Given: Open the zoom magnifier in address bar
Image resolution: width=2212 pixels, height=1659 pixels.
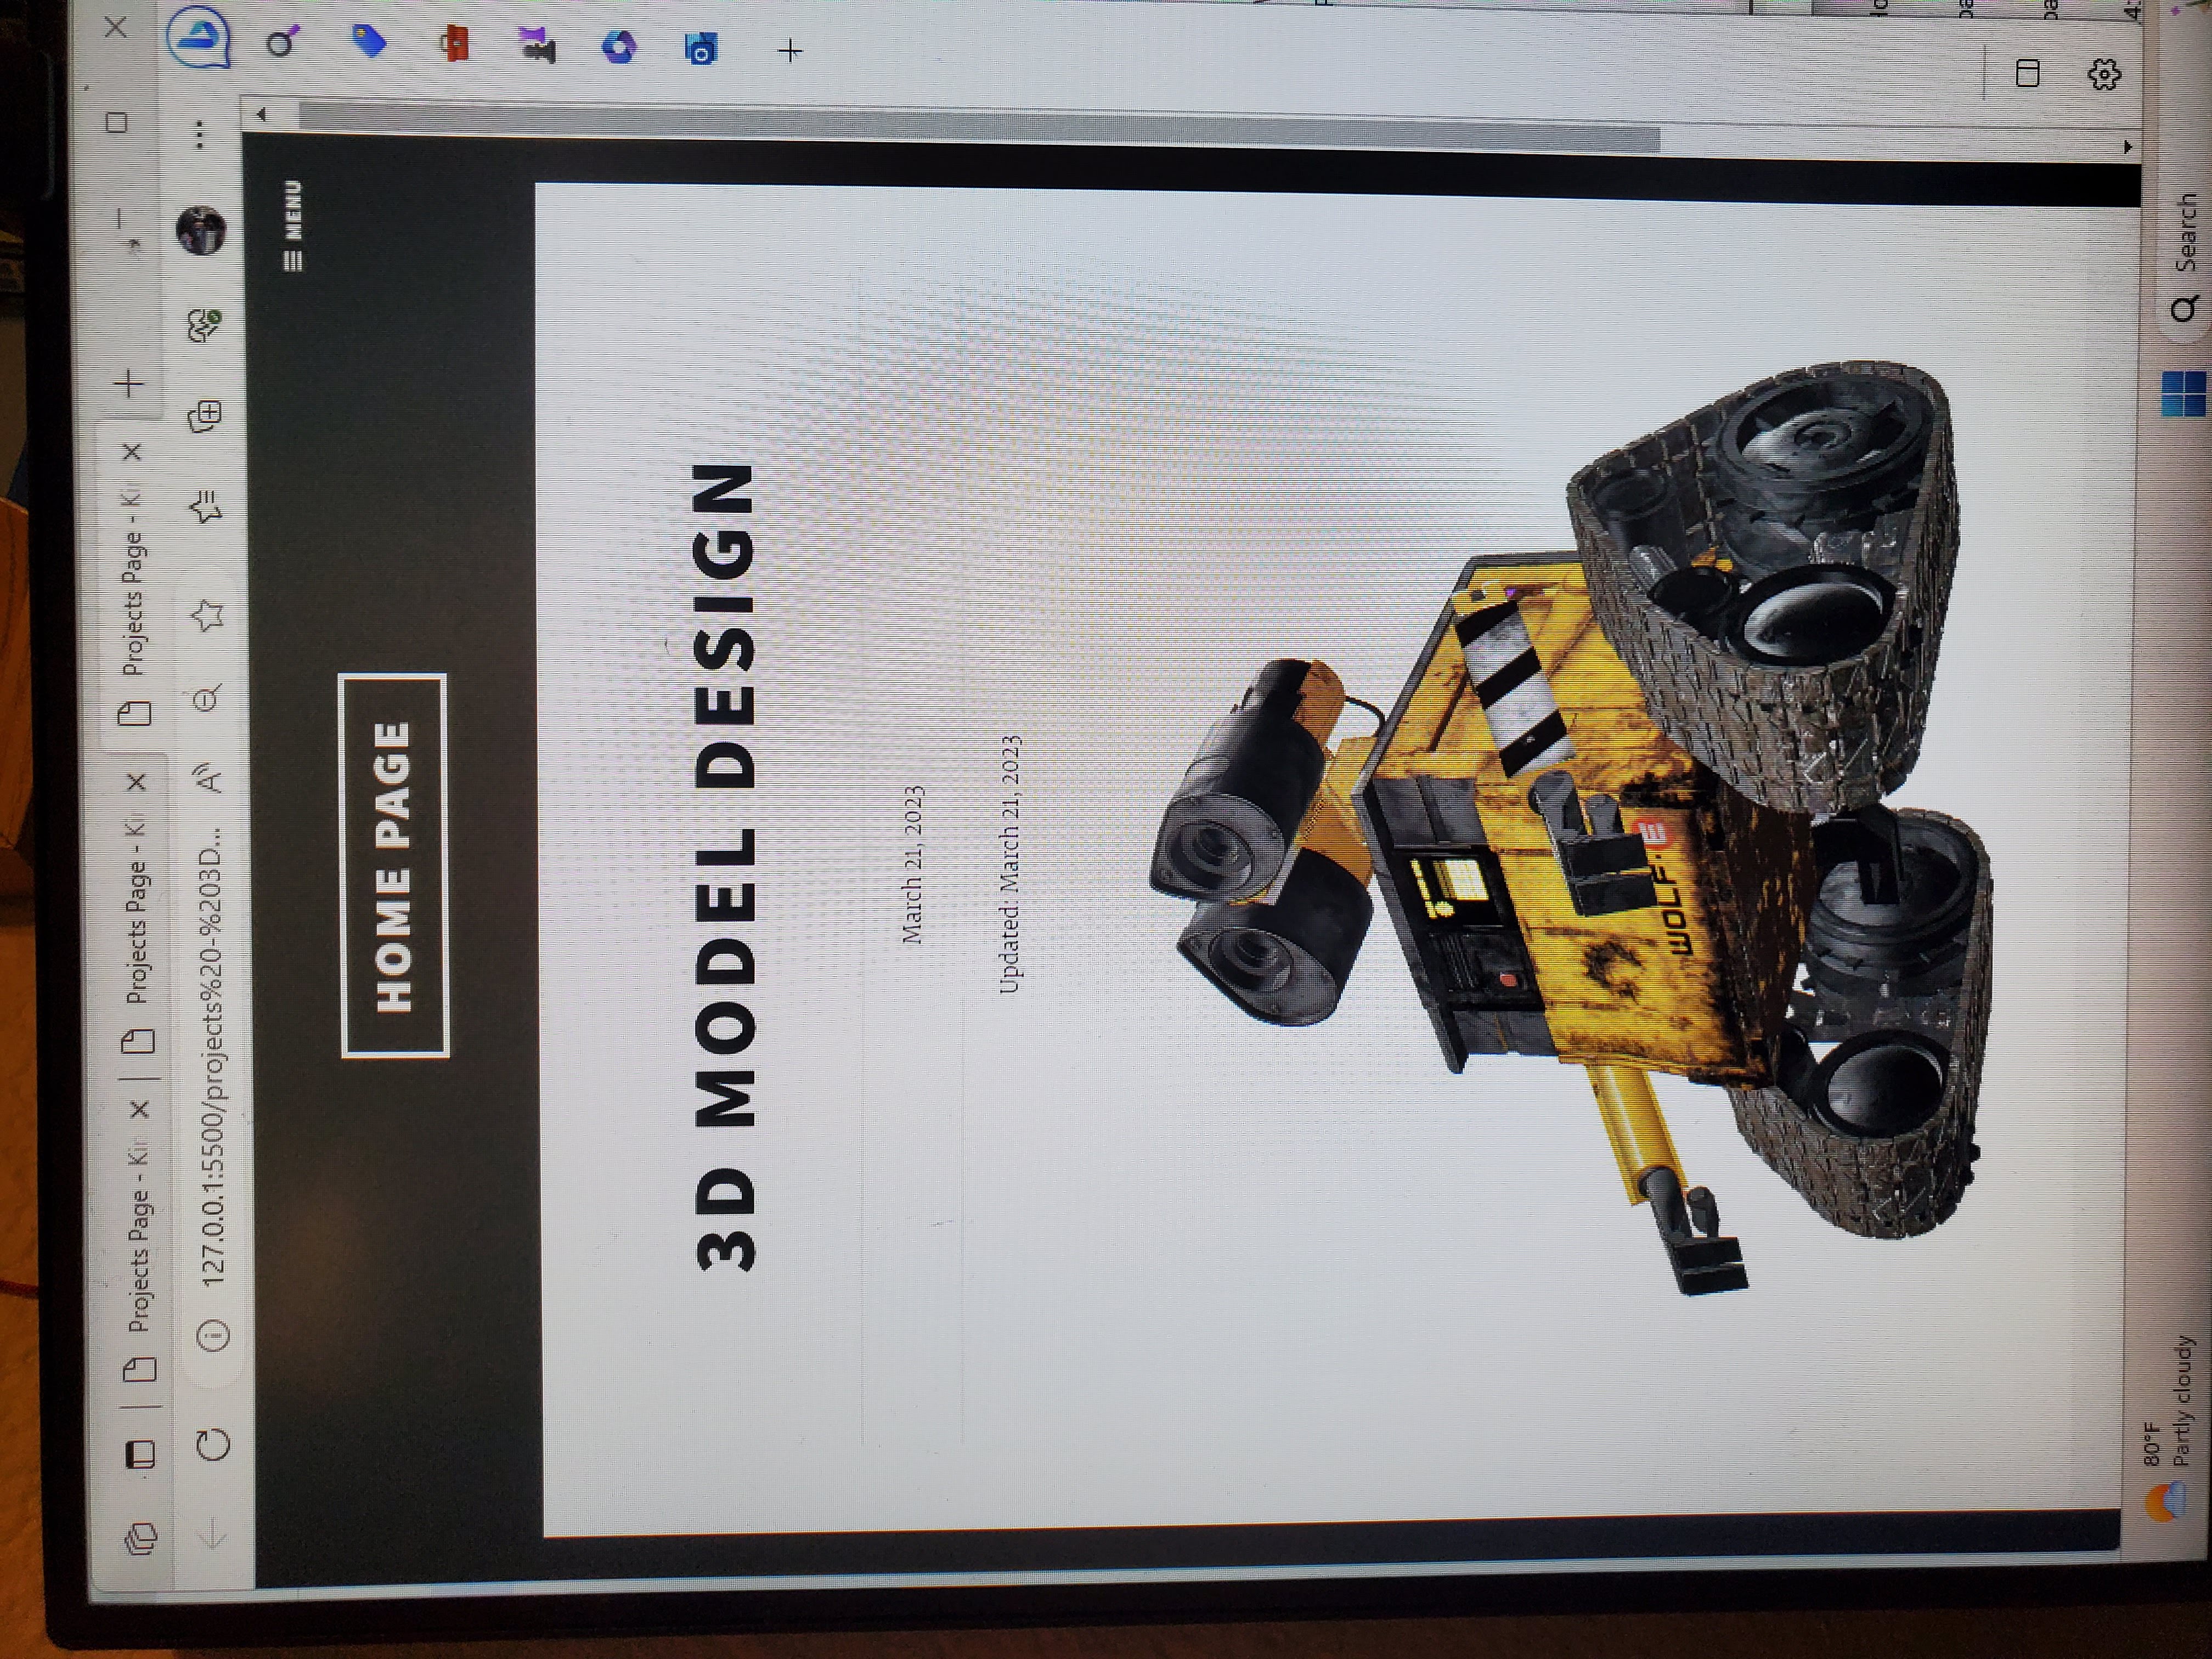Looking at the screenshot, I should pos(208,697).
